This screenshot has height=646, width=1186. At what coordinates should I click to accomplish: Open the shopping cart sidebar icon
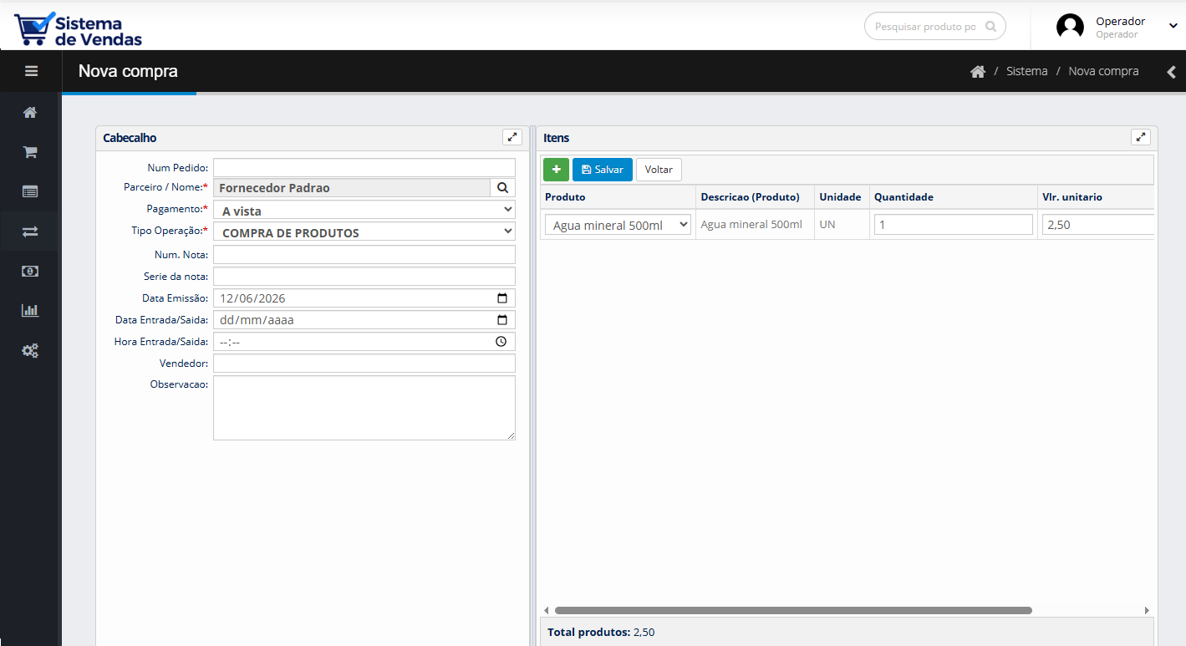click(x=30, y=152)
